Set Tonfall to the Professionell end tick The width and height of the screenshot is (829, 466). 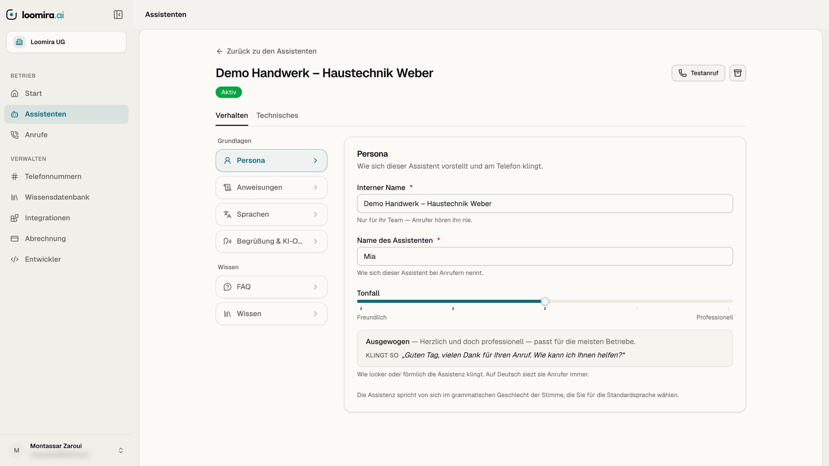tap(729, 309)
